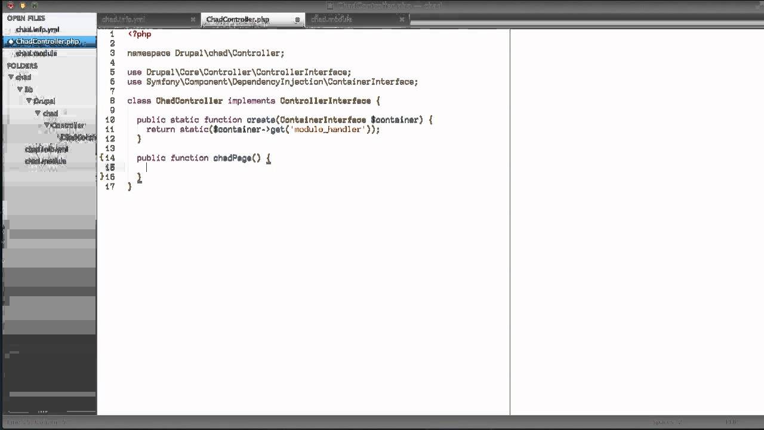Click line number 8 in the gutter

[112, 101]
